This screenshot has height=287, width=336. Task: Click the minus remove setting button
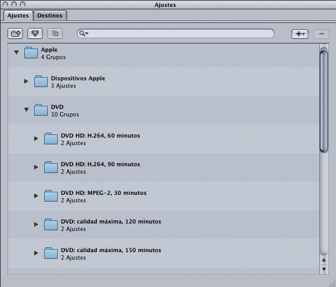pyautogui.click(x=321, y=34)
